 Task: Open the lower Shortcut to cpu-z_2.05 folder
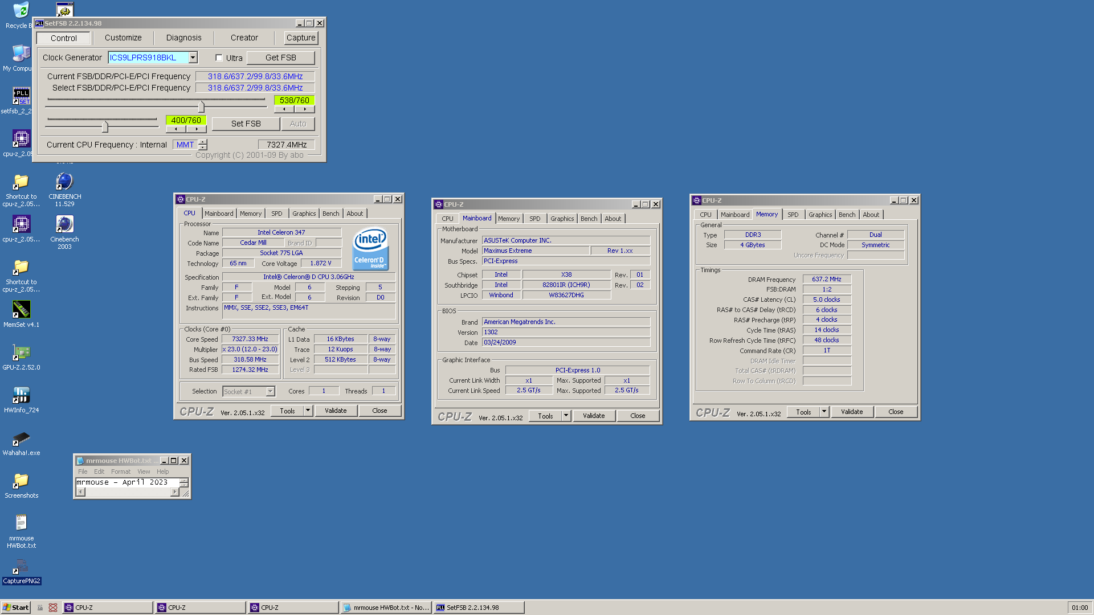click(x=21, y=267)
